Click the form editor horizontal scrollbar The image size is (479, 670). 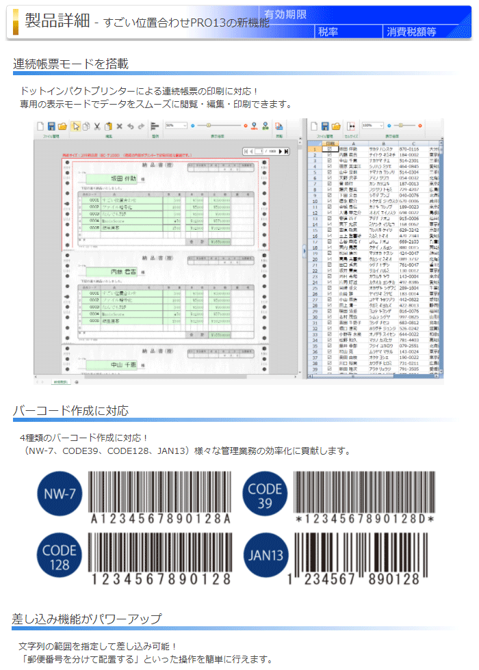point(166,377)
